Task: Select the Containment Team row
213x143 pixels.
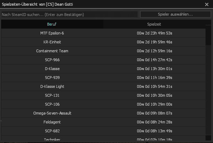Action: tap(103, 51)
